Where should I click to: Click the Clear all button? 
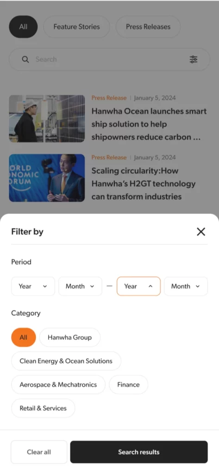39,452
